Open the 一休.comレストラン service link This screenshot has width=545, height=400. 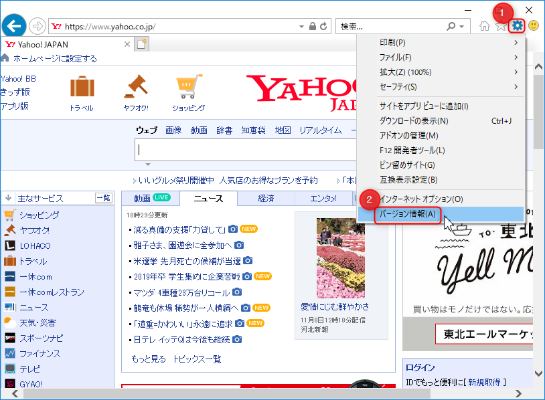(x=52, y=292)
